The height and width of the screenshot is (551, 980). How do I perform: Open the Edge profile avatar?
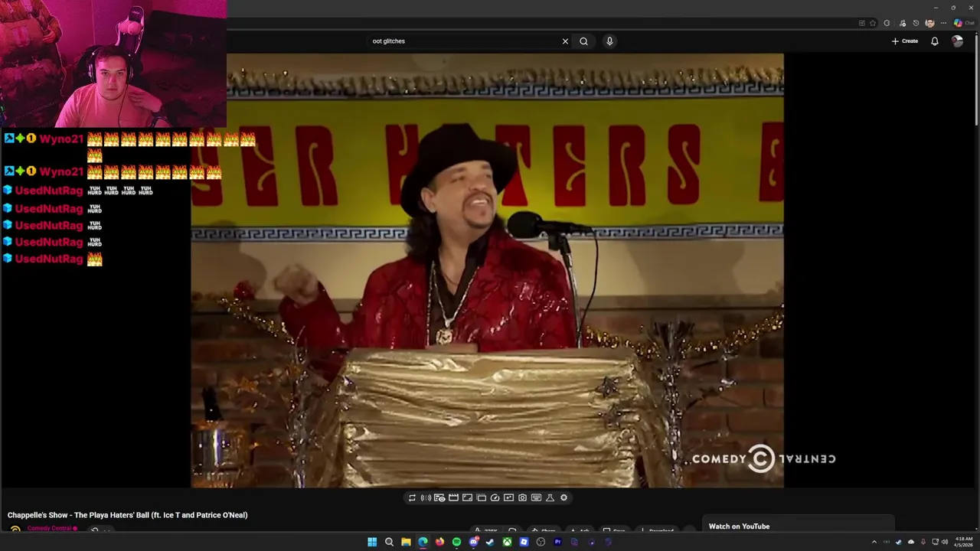929,23
